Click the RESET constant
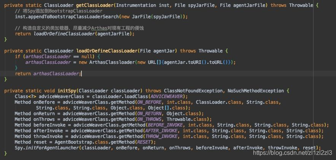336x160 pixels. click(x=144, y=142)
